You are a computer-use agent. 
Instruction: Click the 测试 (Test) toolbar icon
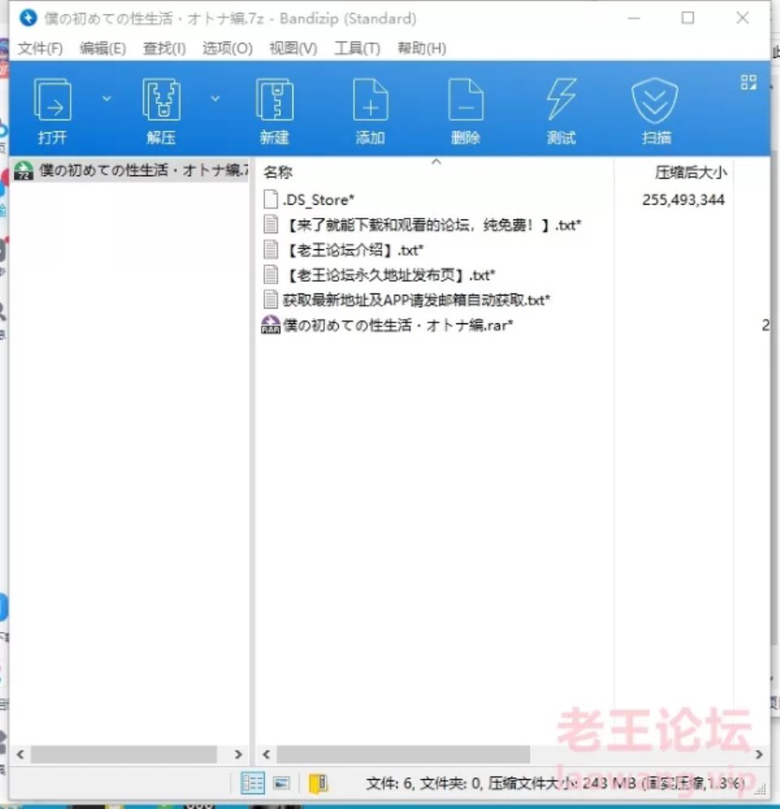coord(561,100)
